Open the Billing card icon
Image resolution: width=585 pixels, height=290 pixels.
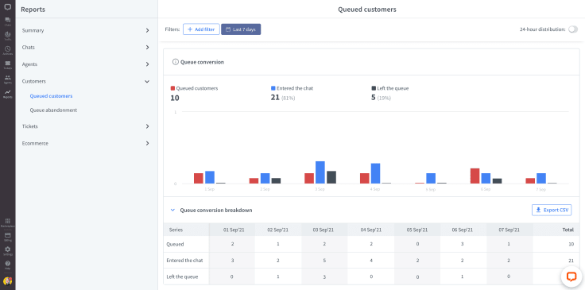[7, 237]
